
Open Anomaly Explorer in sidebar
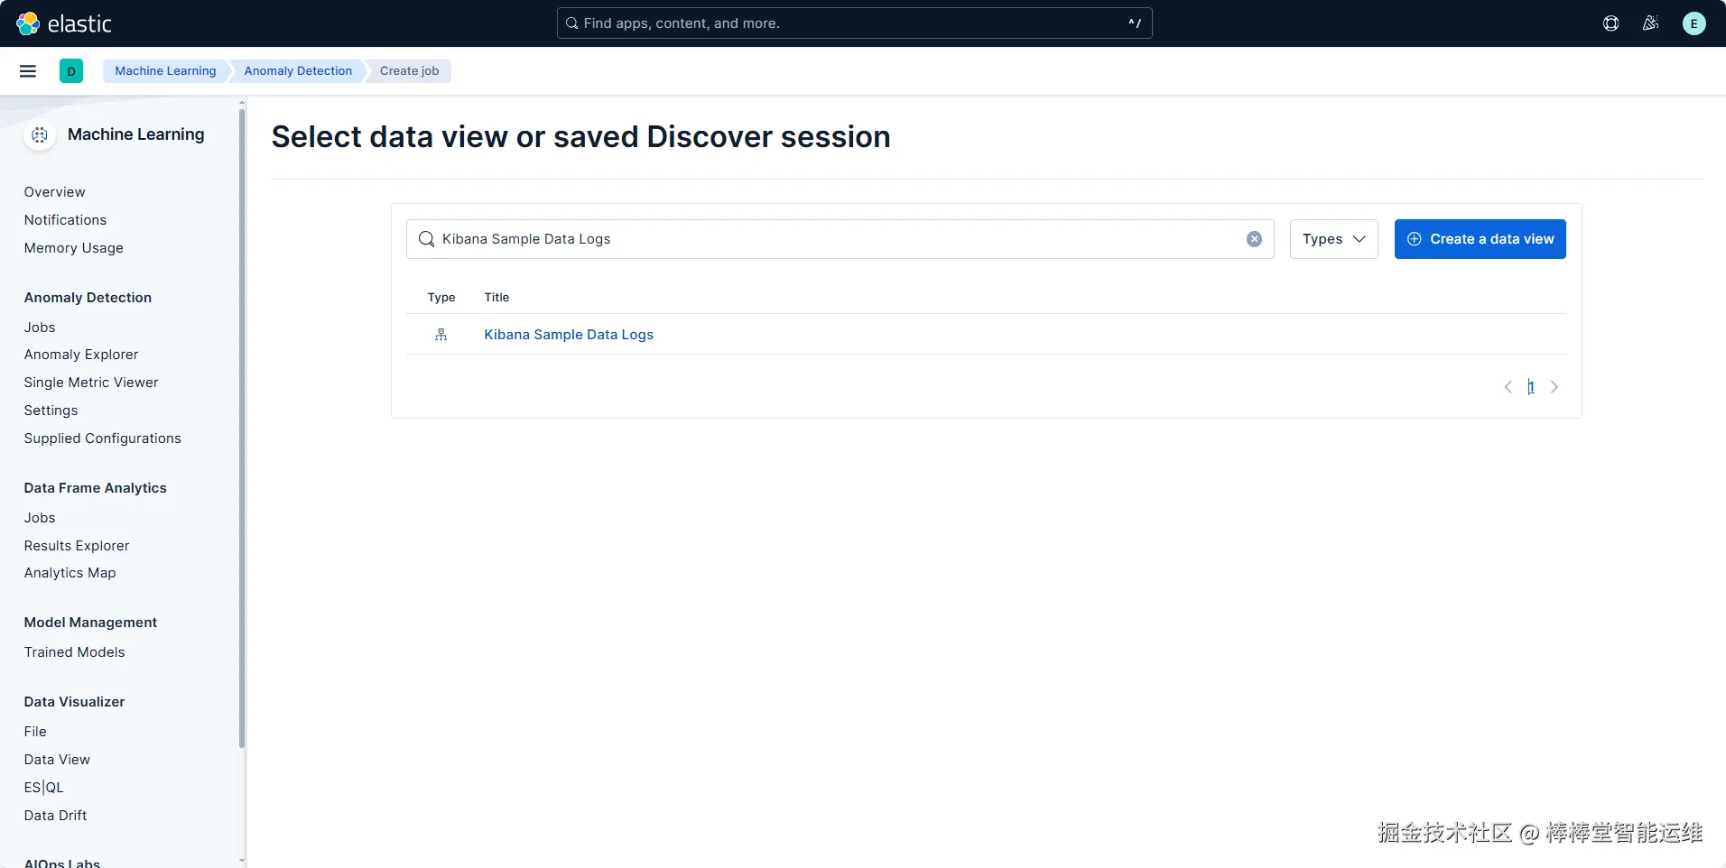coord(81,355)
